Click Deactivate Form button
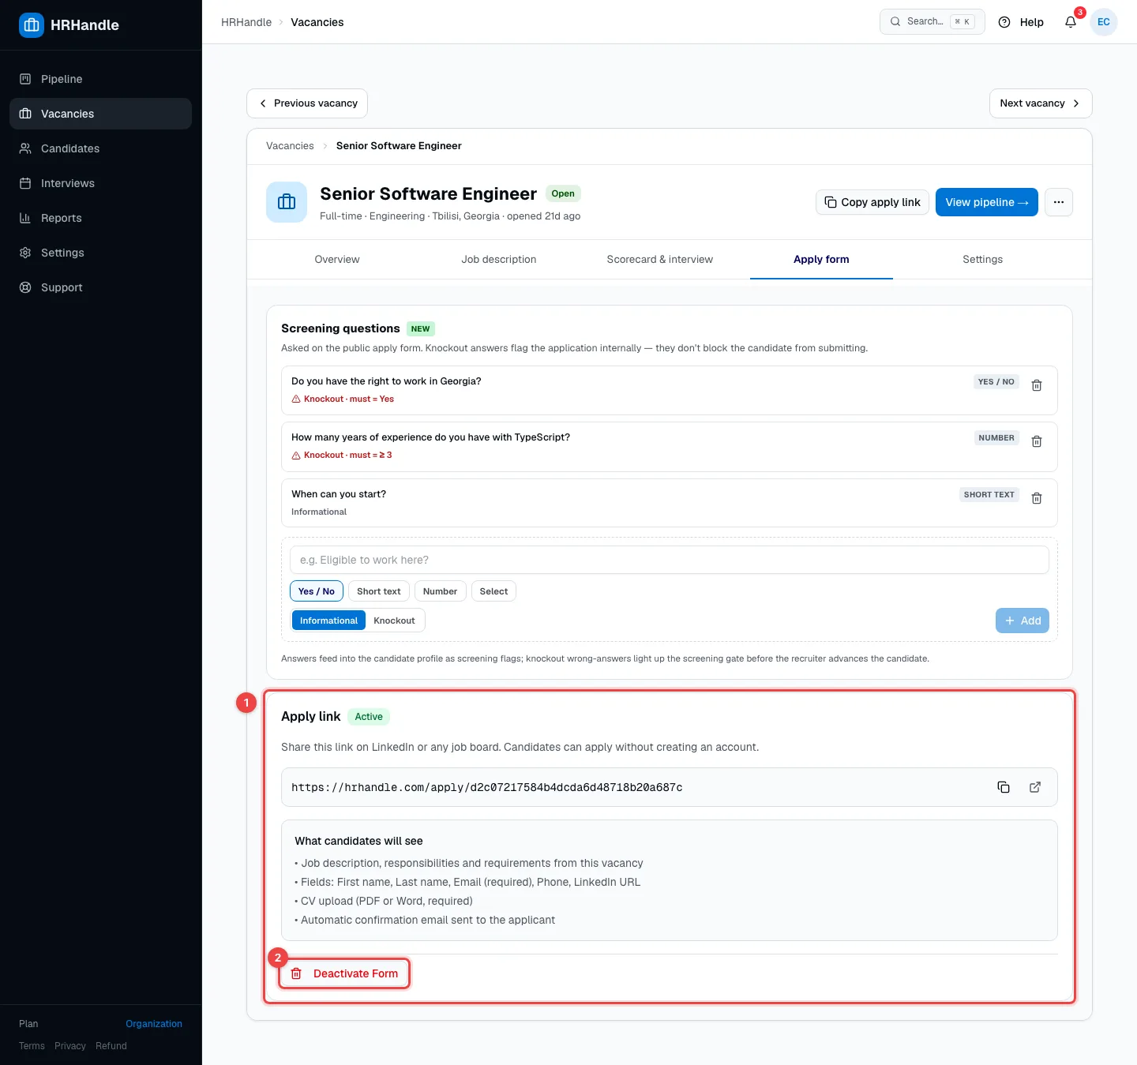Screen dimensions: 1137x1065 (x=344, y=973)
